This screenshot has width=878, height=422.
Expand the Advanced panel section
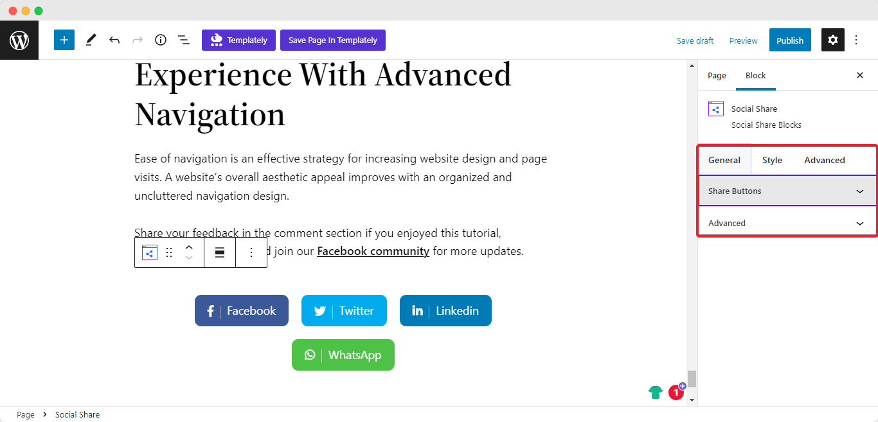[x=787, y=224]
